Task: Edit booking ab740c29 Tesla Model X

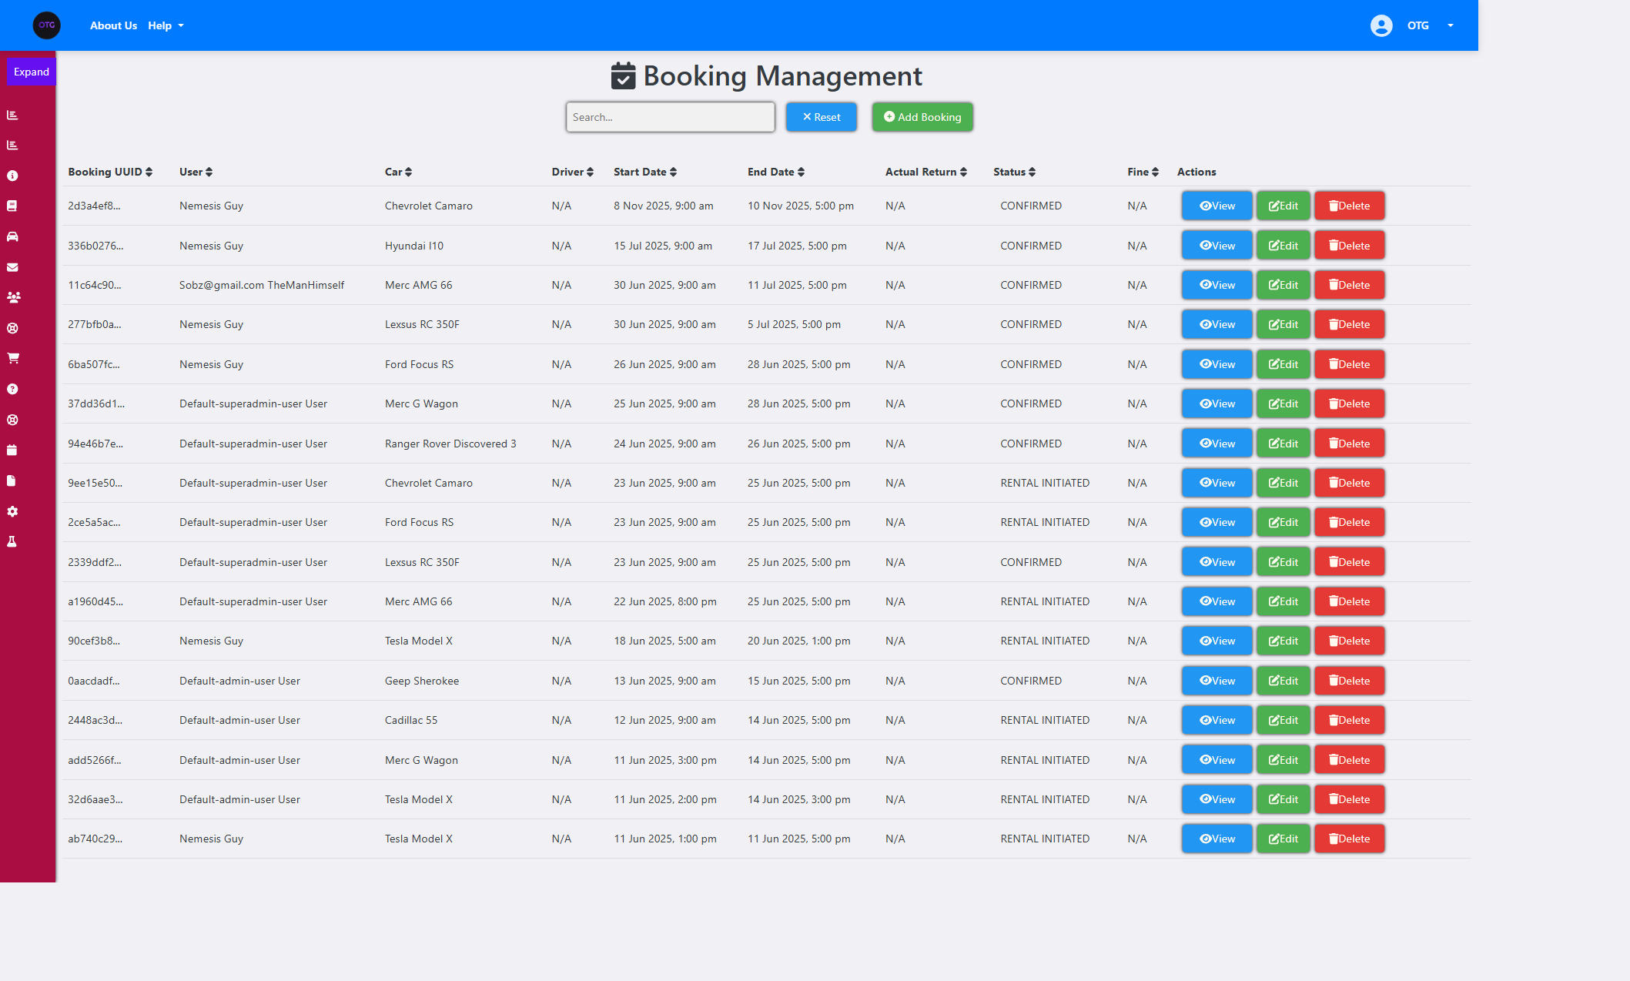Action: tap(1284, 839)
